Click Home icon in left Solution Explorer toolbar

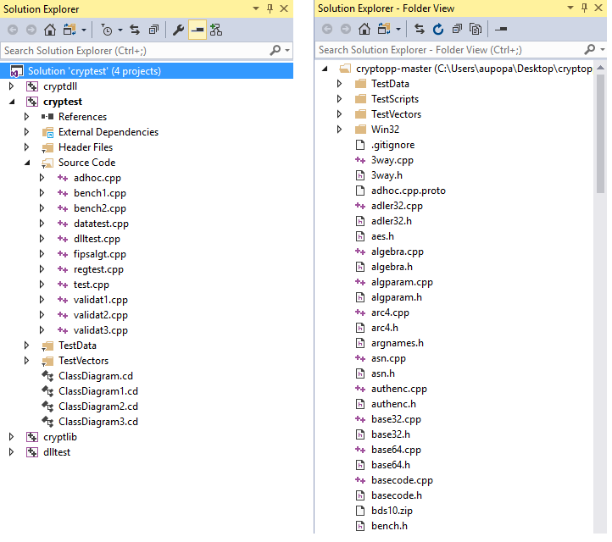pos(49,30)
